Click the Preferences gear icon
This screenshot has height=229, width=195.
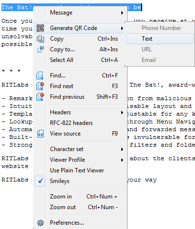(40, 223)
